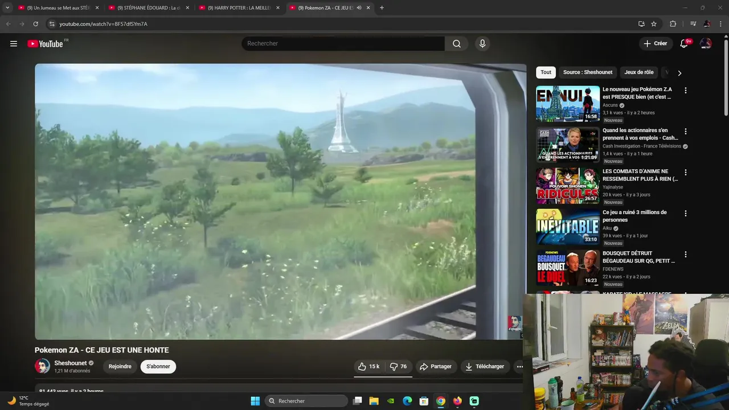Open Microsoft Edge from the taskbar
The width and height of the screenshot is (729, 410).
[x=407, y=401]
